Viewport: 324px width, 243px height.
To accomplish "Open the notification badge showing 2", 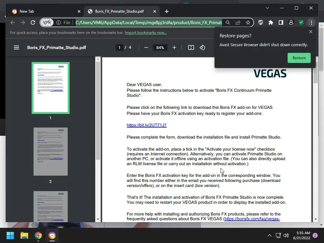I will click(315, 235).
